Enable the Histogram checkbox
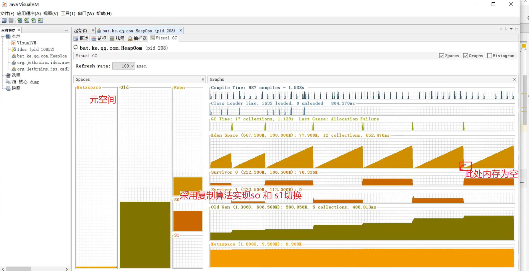The height and width of the screenshot is (271, 529). click(x=489, y=56)
